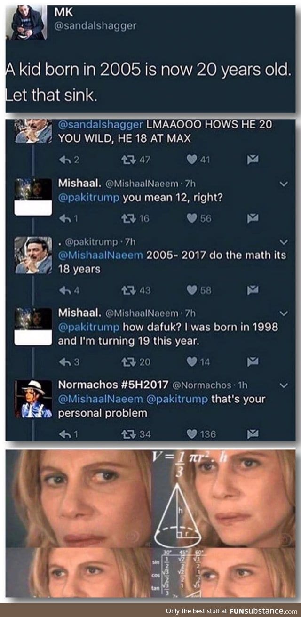
Task: Retweet the 'HE 18 AT MAX' tweet
Action: (128, 160)
